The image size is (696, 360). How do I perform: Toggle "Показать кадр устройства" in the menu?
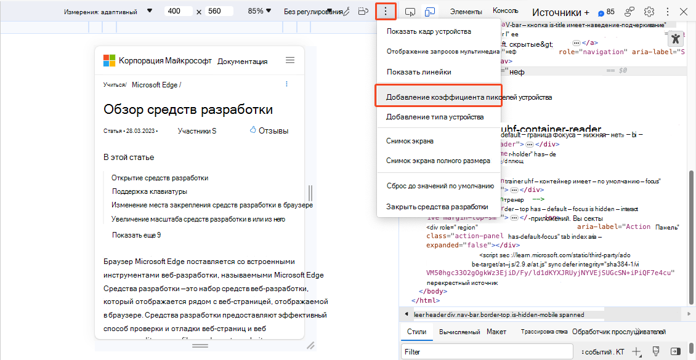[x=432, y=31]
